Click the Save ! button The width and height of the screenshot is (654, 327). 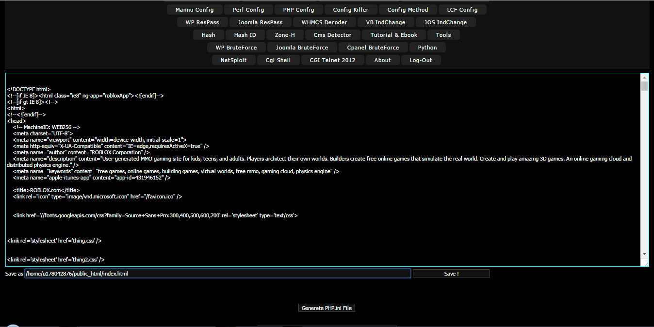coord(451,273)
